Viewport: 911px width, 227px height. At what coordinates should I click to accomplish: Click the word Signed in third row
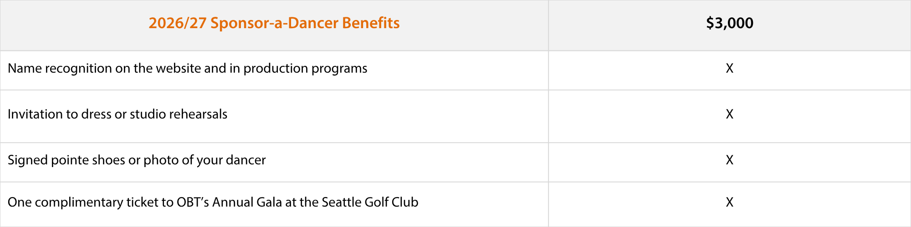click(x=28, y=161)
